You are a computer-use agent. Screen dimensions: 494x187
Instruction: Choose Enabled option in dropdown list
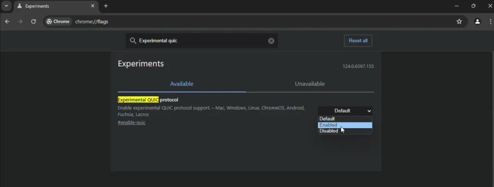point(345,125)
